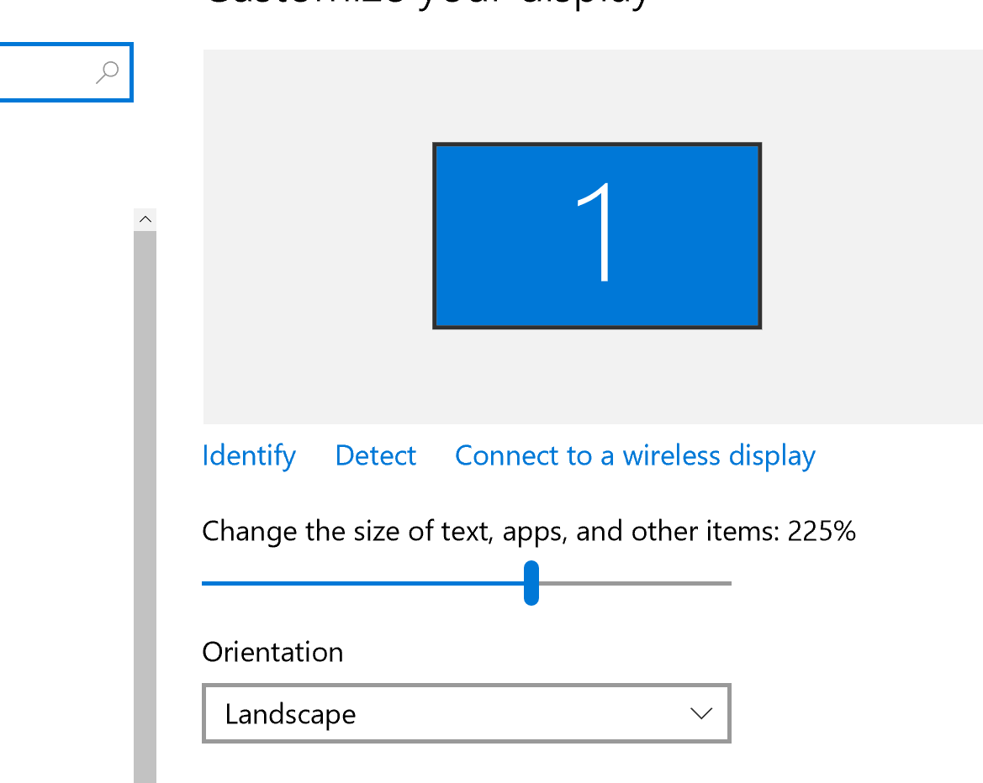Screen dimensions: 983x783
Task: Click the Orientation dropdown chevron icon
Action: [x=700, y=713]
